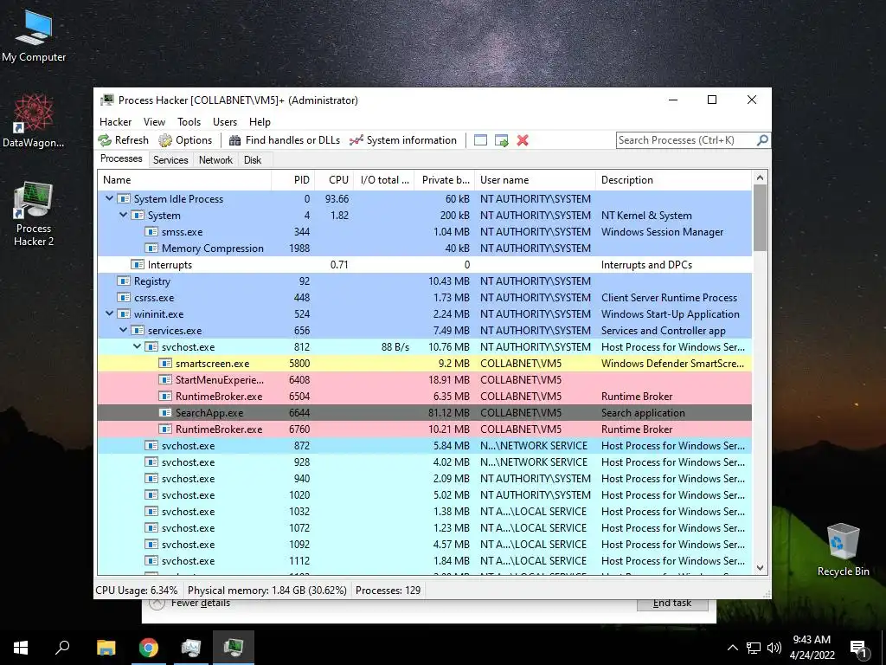The height and width of the screenshot is (665, 886).
Task: Click the Search Processes input field
Action: 685,140
